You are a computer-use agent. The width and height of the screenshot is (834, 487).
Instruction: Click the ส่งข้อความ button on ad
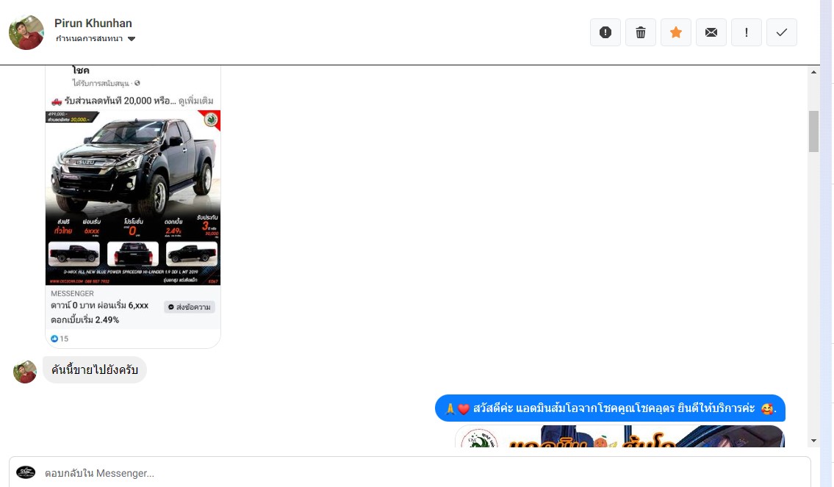coord(190,307)
